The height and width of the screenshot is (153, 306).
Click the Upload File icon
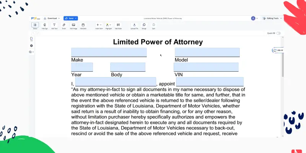[134, 26]
